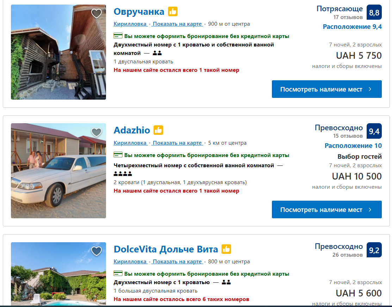The width and height of the screenshot is (392, 307).
Task: Click thumbs-up badge next to DolceVita title
Action: tap(226, 249)
